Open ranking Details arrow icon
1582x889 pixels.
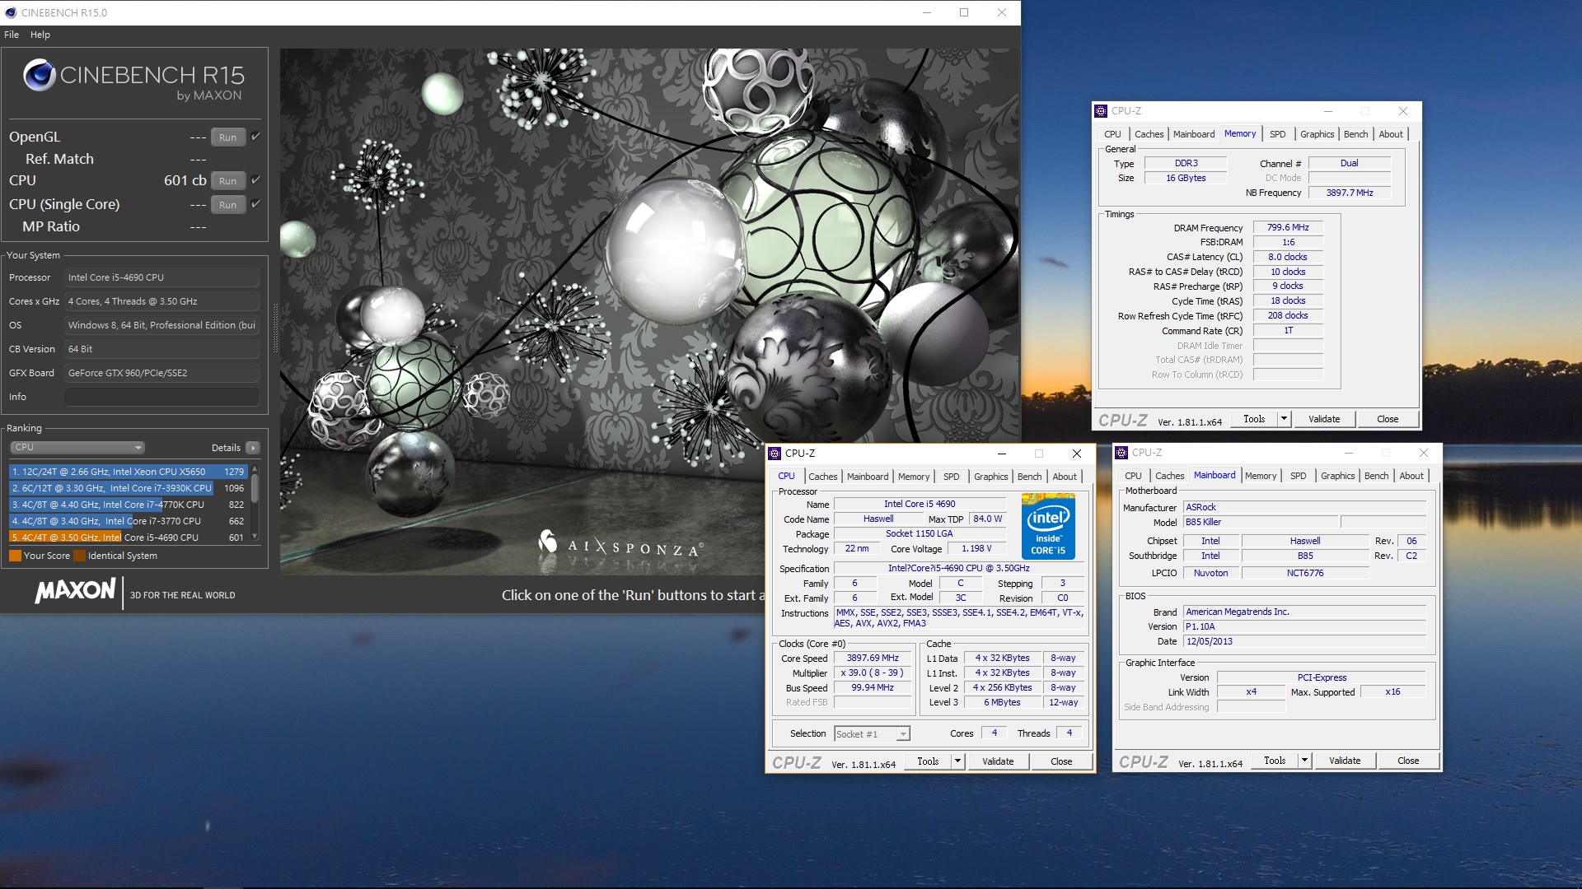253,448
